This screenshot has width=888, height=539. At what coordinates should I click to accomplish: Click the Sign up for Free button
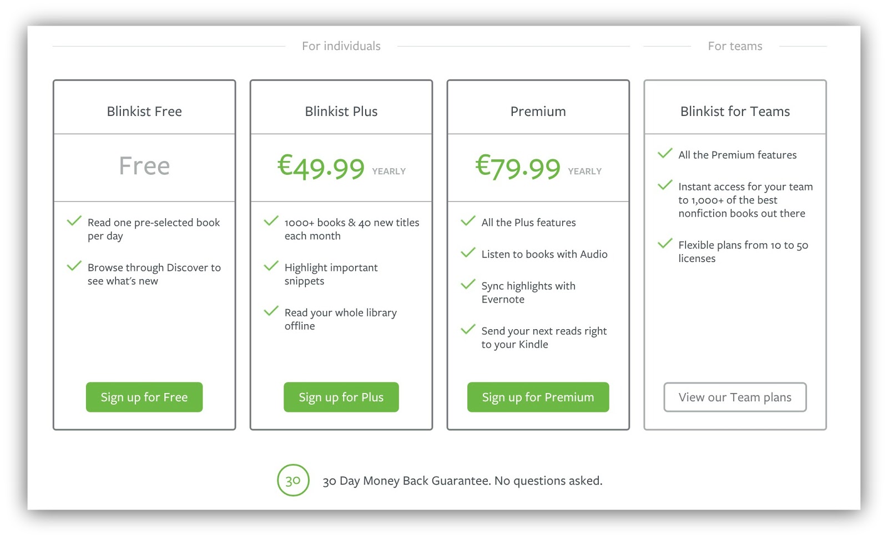coord(144,397)
